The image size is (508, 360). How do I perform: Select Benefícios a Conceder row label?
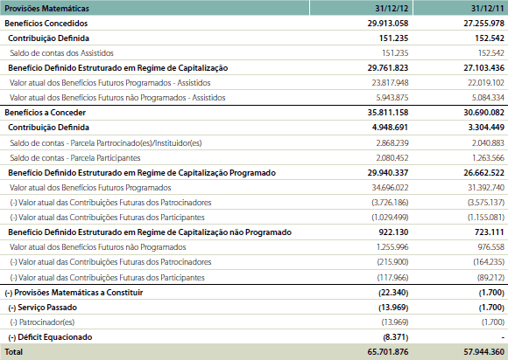pos(45,113)
